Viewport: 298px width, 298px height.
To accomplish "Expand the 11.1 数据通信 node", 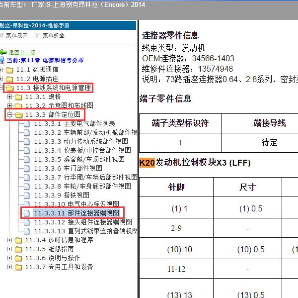I will click(x=1, y=70).
